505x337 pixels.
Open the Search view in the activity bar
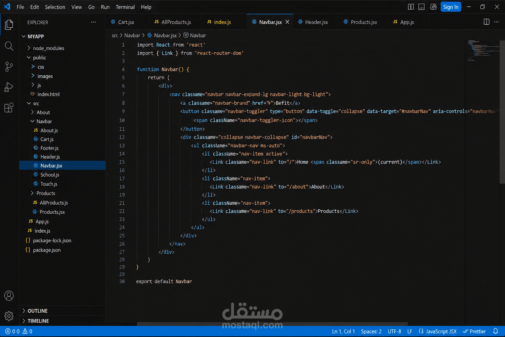pos(9,46)
